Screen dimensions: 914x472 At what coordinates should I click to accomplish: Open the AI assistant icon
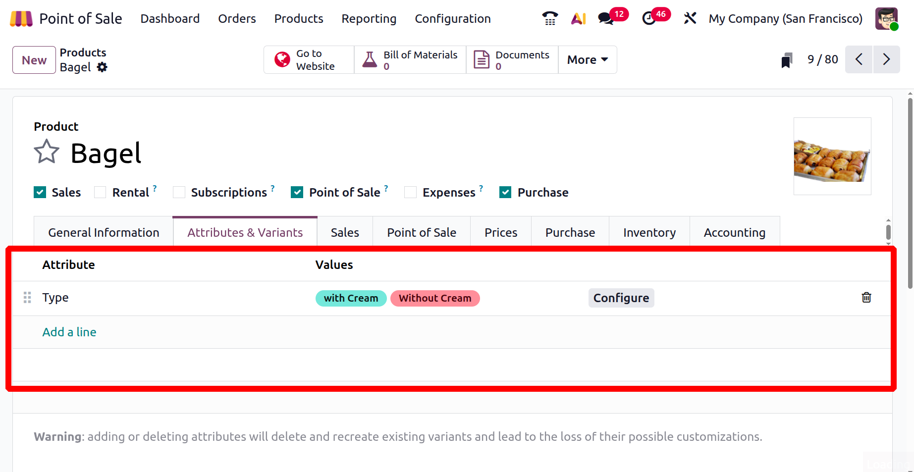[x=578, y=19]
